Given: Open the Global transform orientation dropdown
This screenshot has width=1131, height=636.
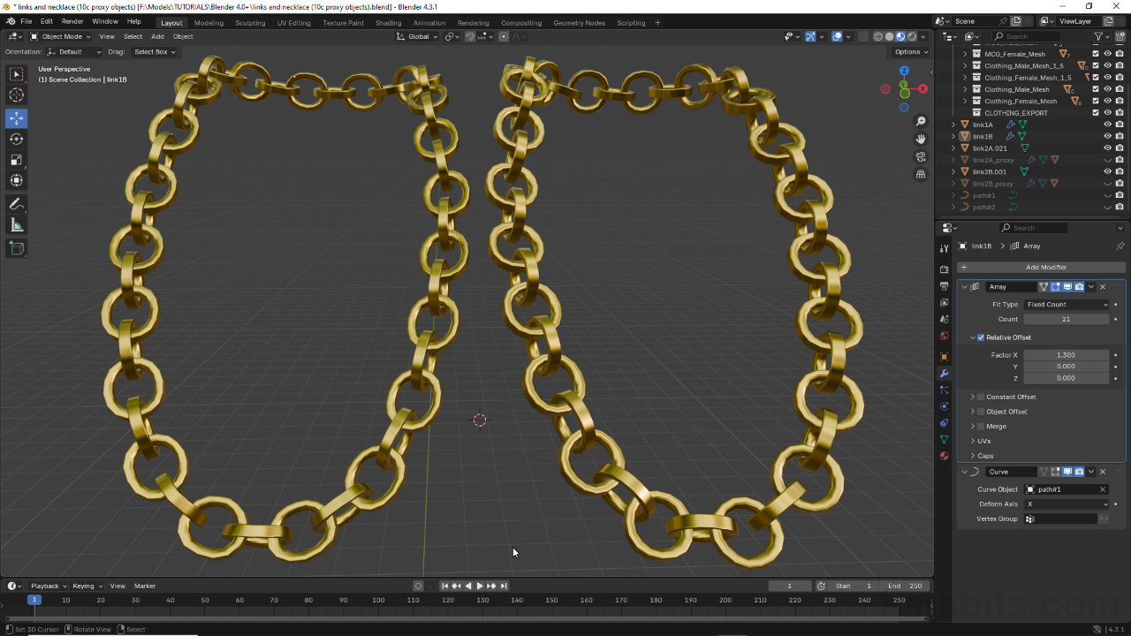Looking at the screenshot, I should click(416, 36).
